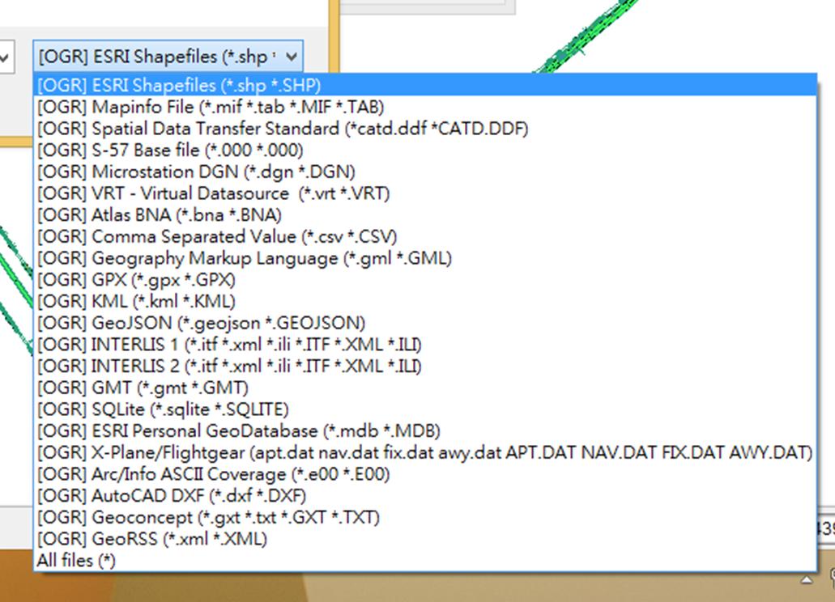Pick ESRI Personal GeoDatabase option
This screenshot has width=835, height=602.
tap(425, 430)
